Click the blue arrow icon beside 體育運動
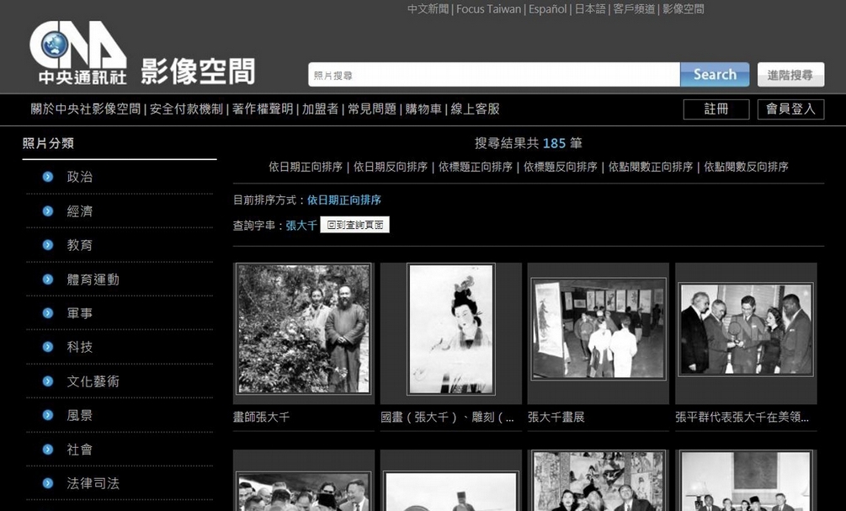This screenshot has width=846, height=511. [x=48, y=279]
